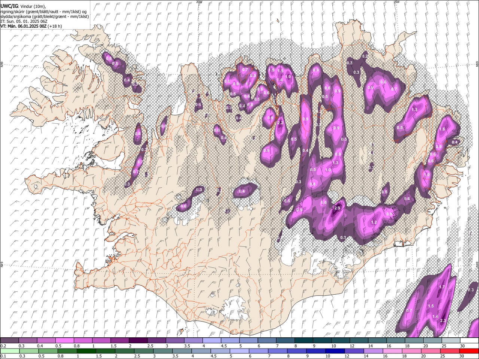Click the 1.2 precipitation value label
Screen dimensions: 479x359
click(x=374, y=223)
